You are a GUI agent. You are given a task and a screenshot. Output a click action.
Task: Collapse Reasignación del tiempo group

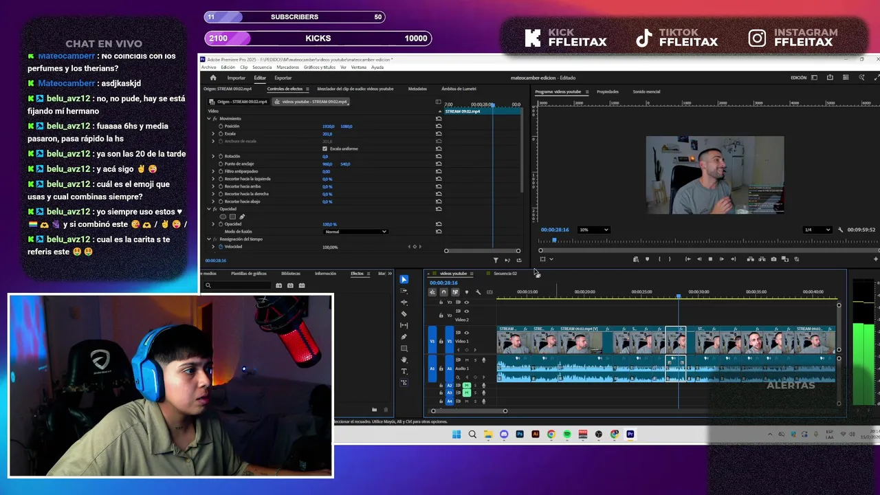coord(209,239)
